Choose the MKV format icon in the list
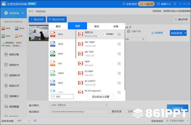The height and width of the screenshot is (125, 191). [53, 54]
